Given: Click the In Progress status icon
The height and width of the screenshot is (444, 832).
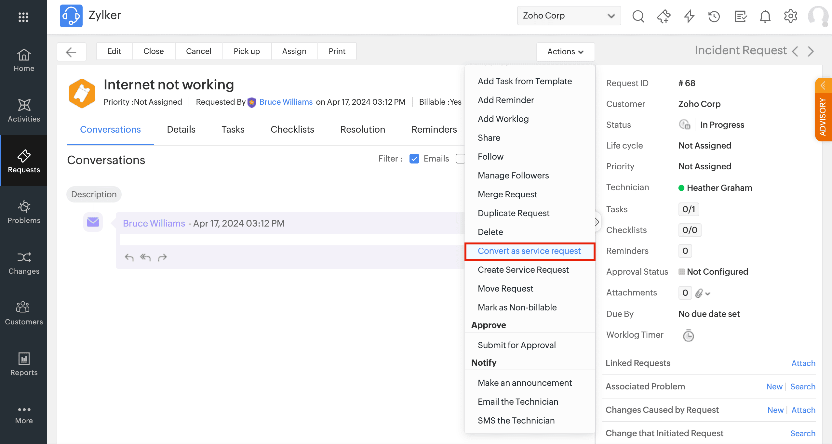Looking at the screenshot, I should tap(684, 124).
